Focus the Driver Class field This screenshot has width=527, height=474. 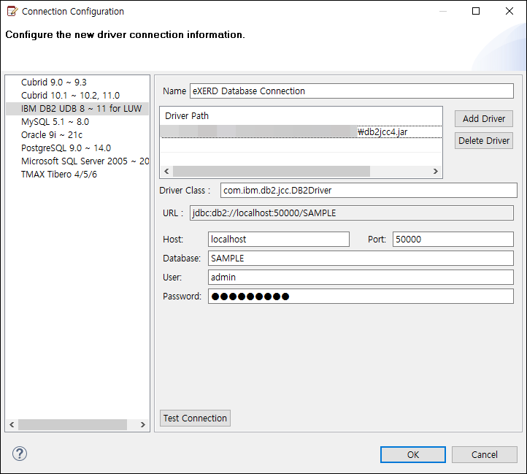point(369,191)
